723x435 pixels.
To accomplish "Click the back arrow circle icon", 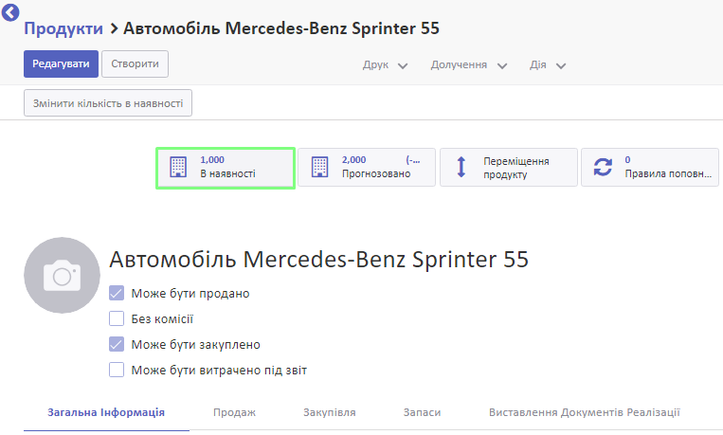I will click(x=10, y=12).
